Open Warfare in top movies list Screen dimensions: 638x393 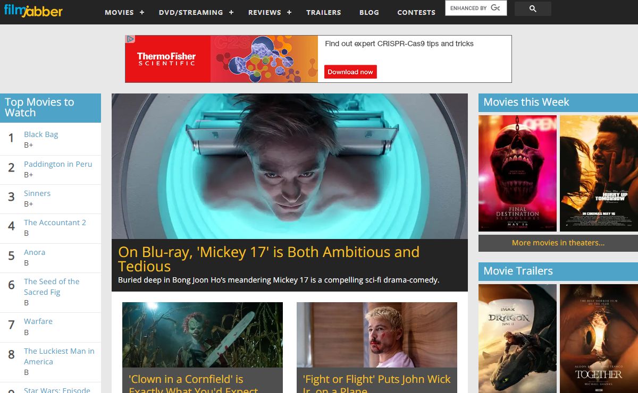38,321
